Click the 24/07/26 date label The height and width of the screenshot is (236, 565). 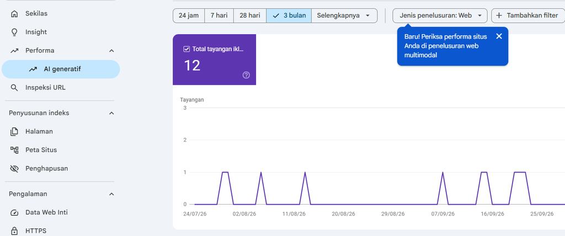pyautogui.click(x=195, y=213)
